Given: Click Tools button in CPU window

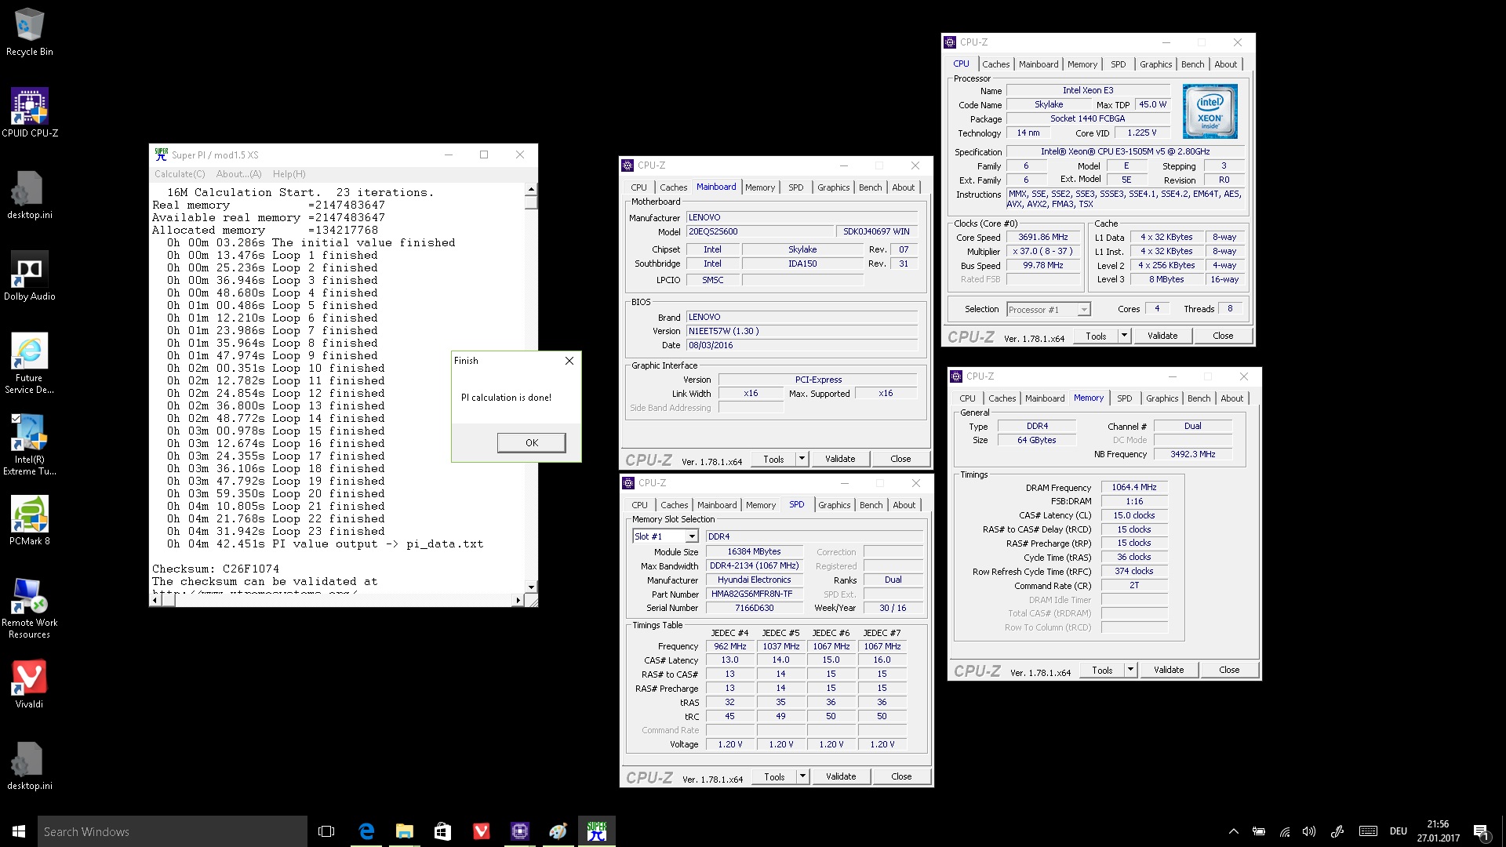Looking at the screenshot, I should [1096, 336].
